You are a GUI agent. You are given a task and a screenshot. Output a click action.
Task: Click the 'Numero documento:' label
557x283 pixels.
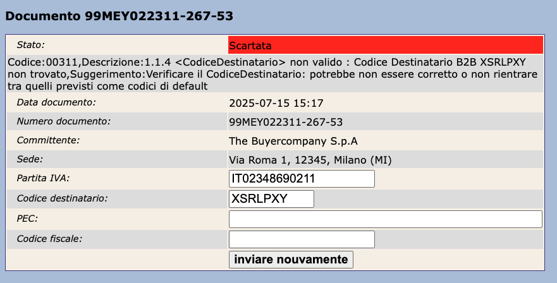(63, 121)
